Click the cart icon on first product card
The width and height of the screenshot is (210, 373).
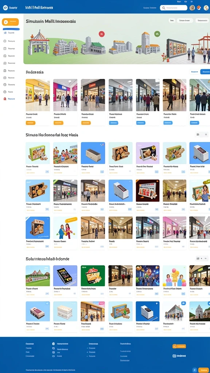pos(47,172)
